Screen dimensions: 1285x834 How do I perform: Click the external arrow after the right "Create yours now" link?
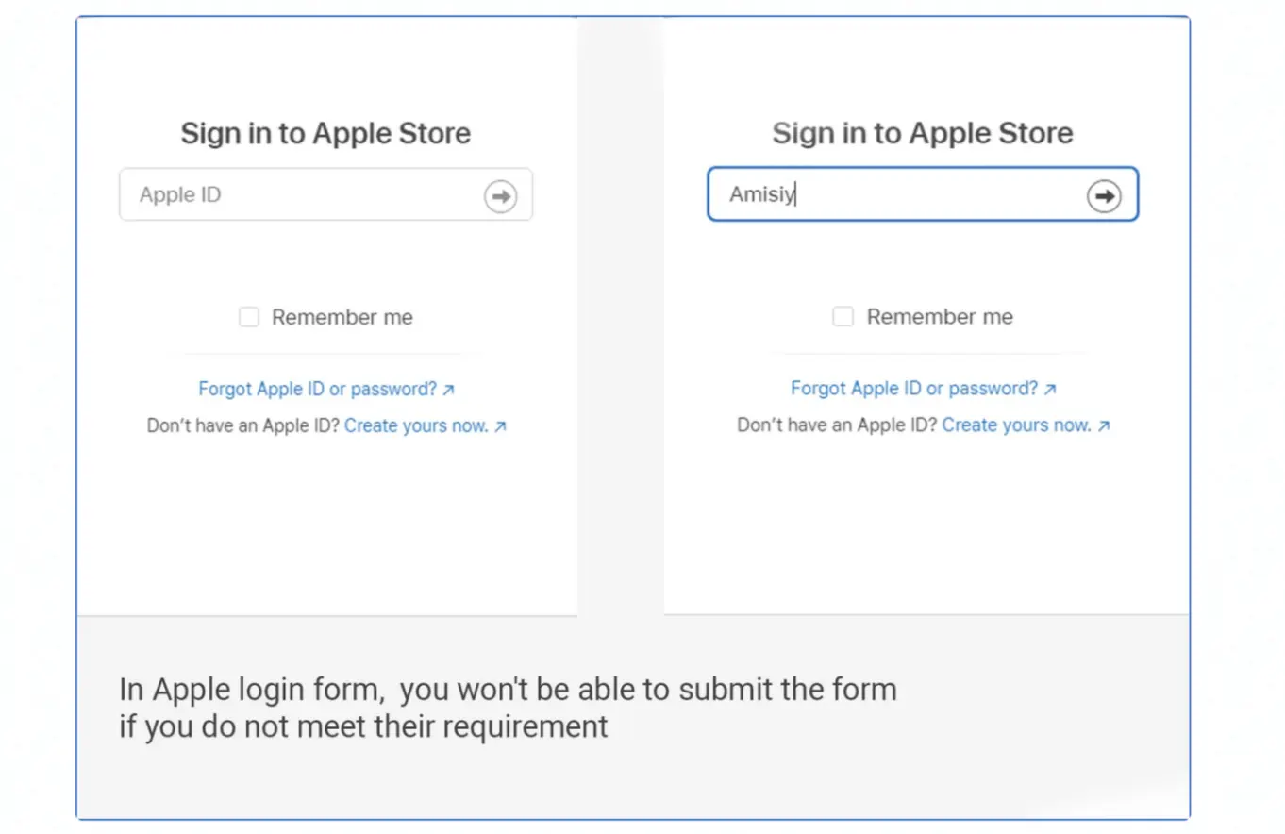tap(1104, 425)
